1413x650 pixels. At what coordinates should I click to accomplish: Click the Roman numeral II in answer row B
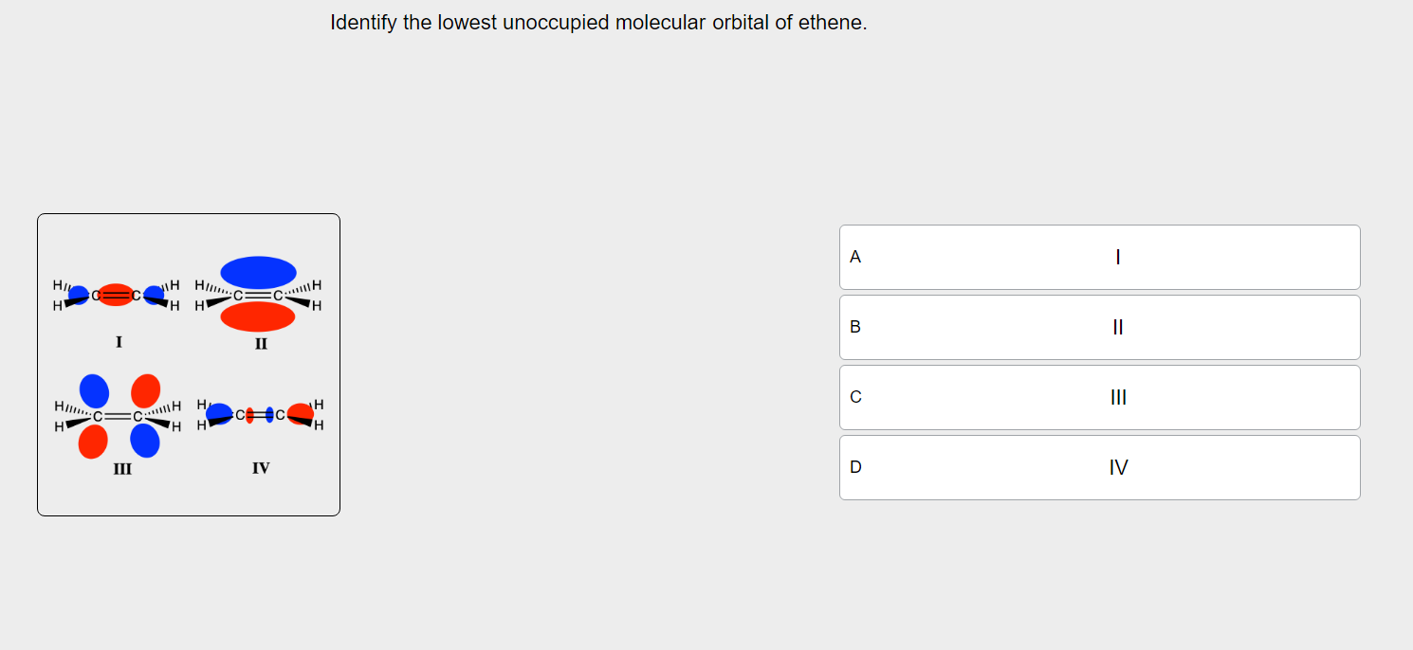pyautogui.click(x=1117, y=327)
